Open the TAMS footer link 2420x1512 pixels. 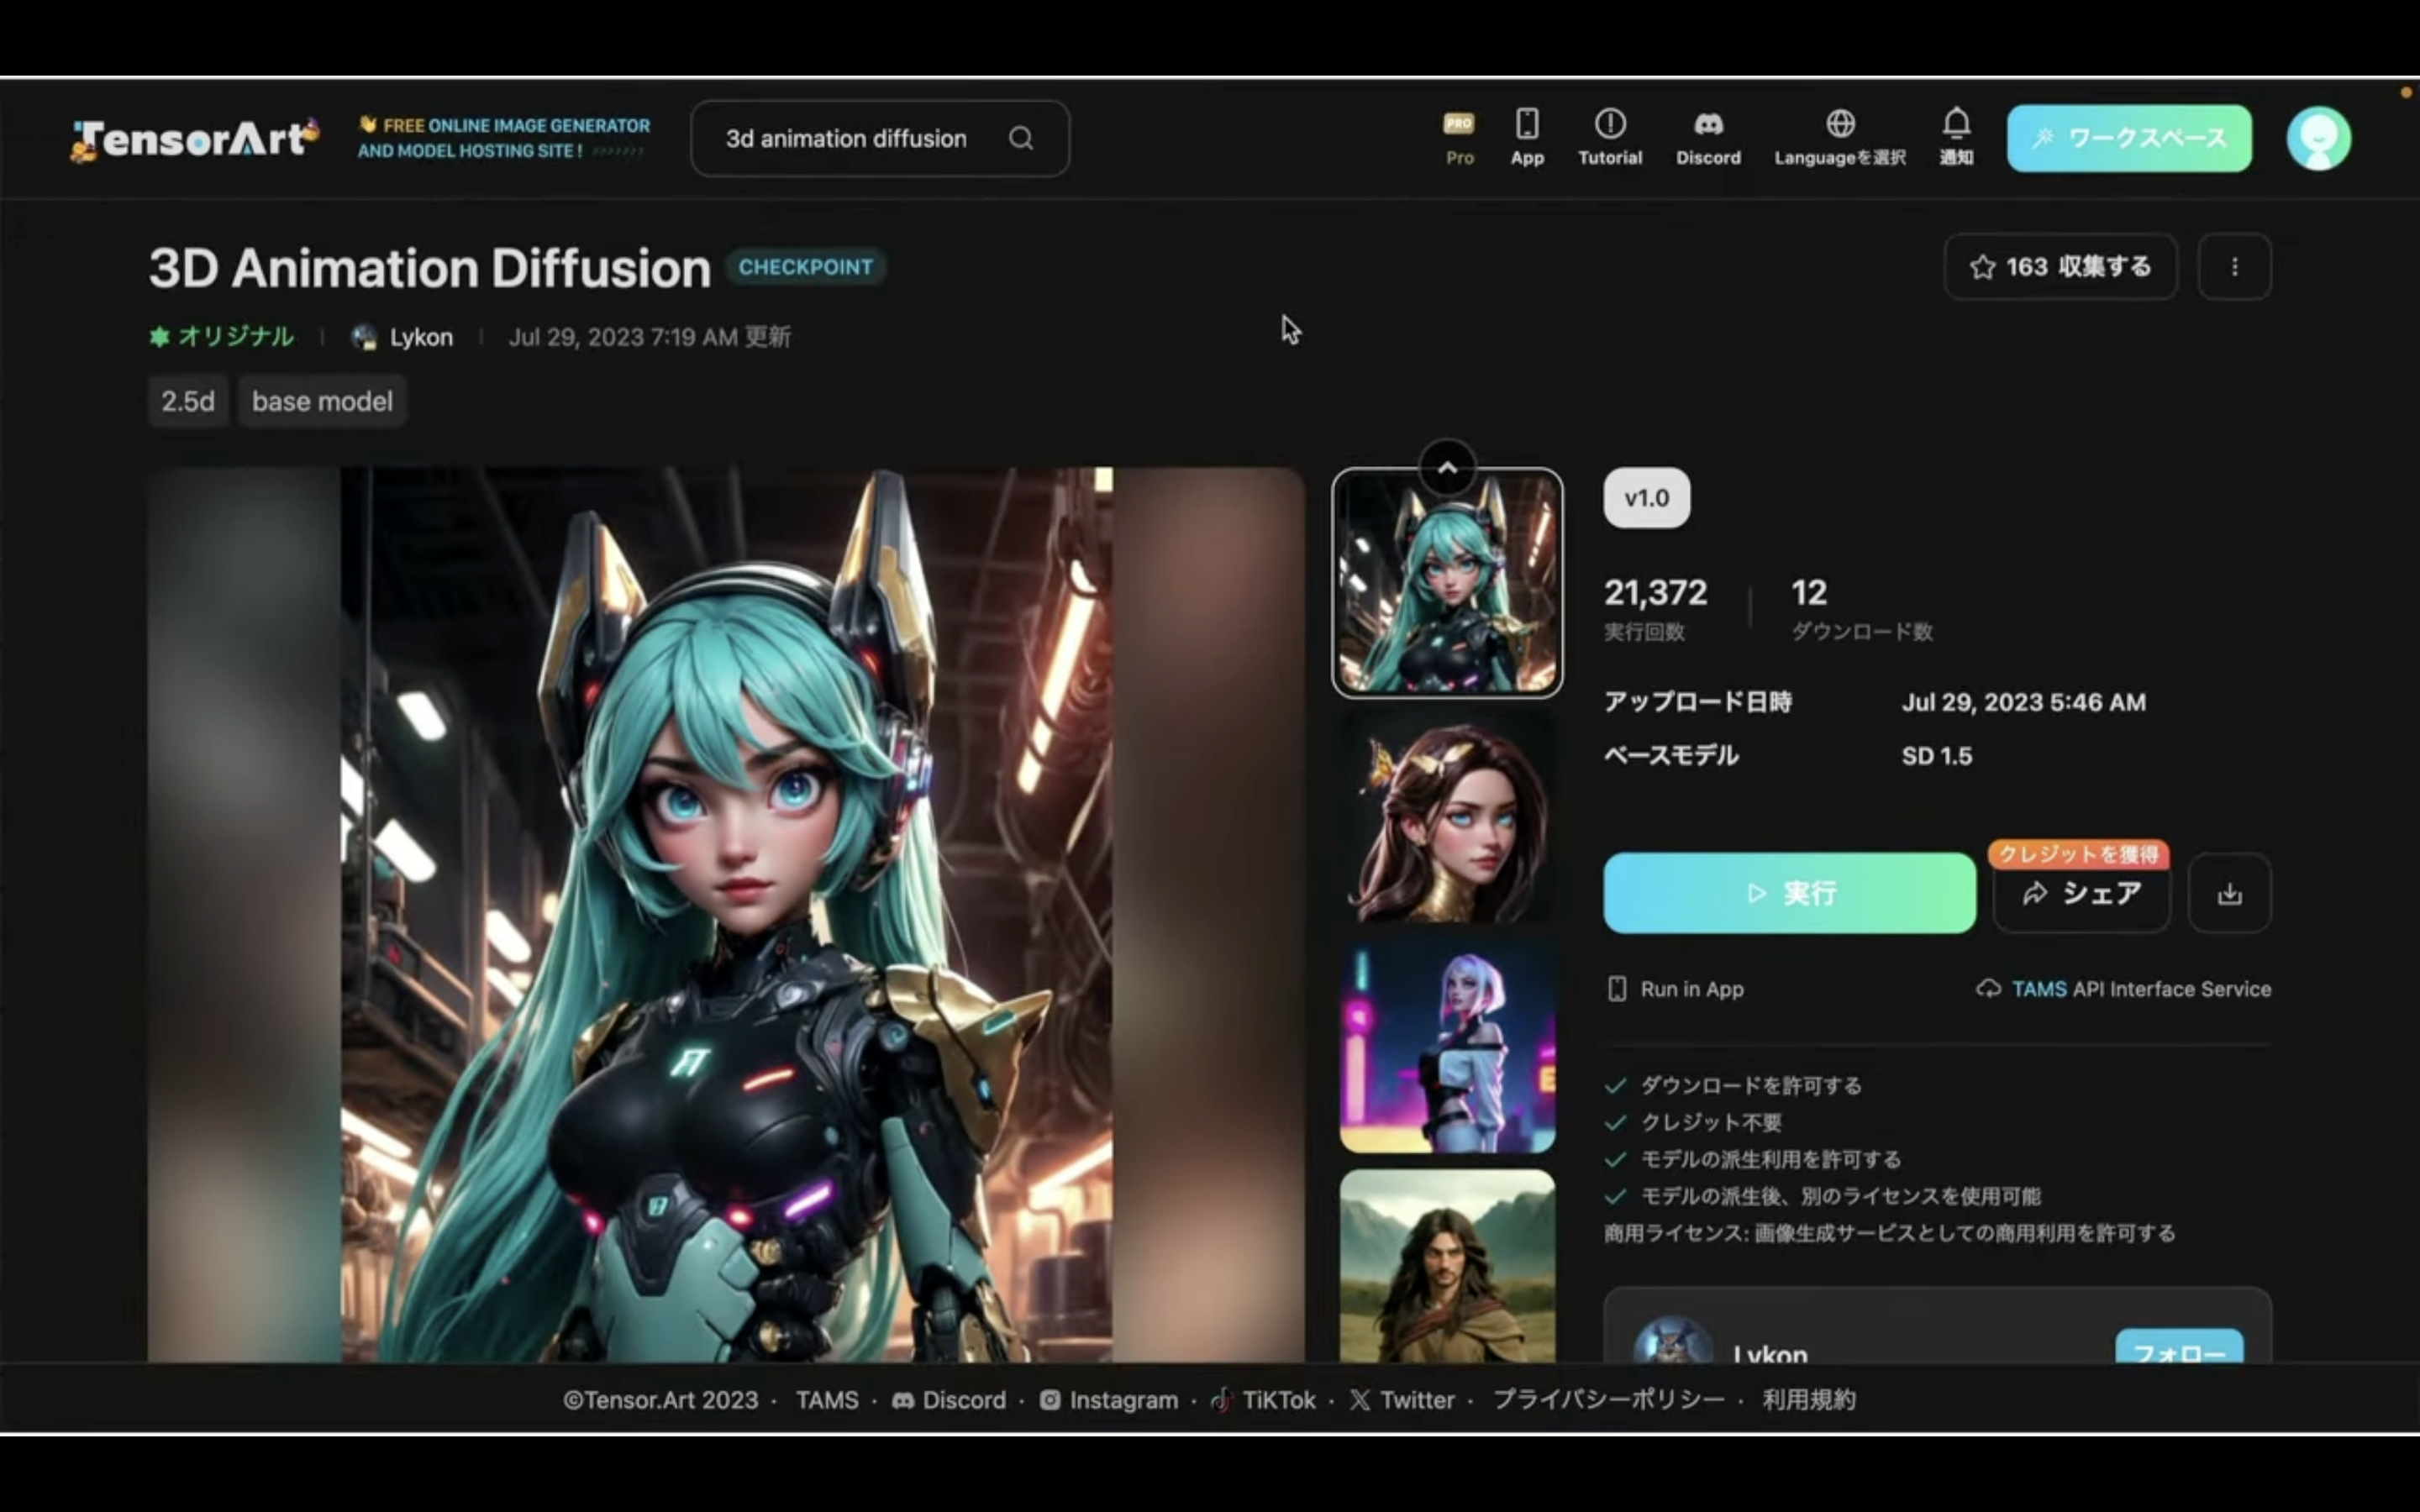pos(827,1400)
